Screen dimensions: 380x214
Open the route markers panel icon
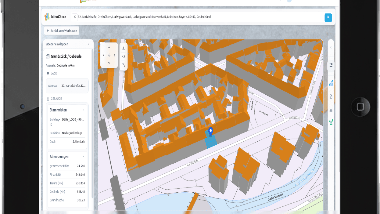331,65
